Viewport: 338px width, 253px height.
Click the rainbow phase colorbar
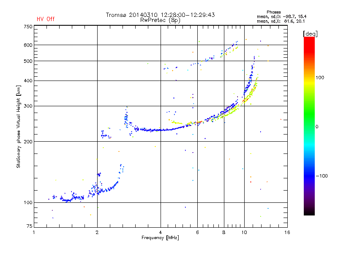click(309, 126)
